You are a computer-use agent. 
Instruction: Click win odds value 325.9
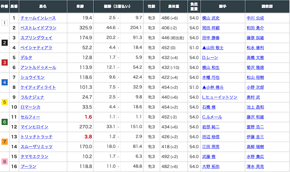86,28
